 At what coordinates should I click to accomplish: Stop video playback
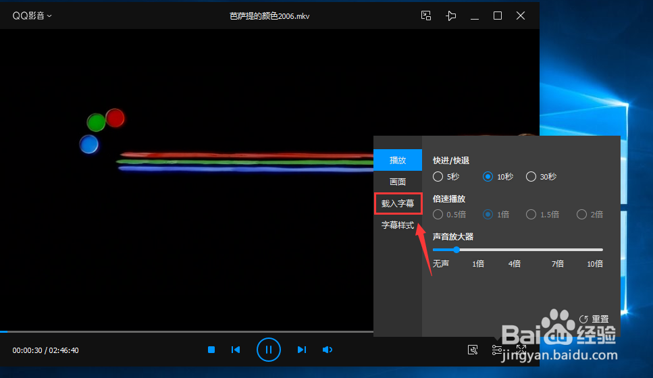click(x=211, y=350)
